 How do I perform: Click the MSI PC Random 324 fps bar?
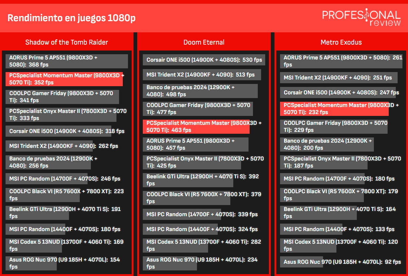(x=180, y=229)
